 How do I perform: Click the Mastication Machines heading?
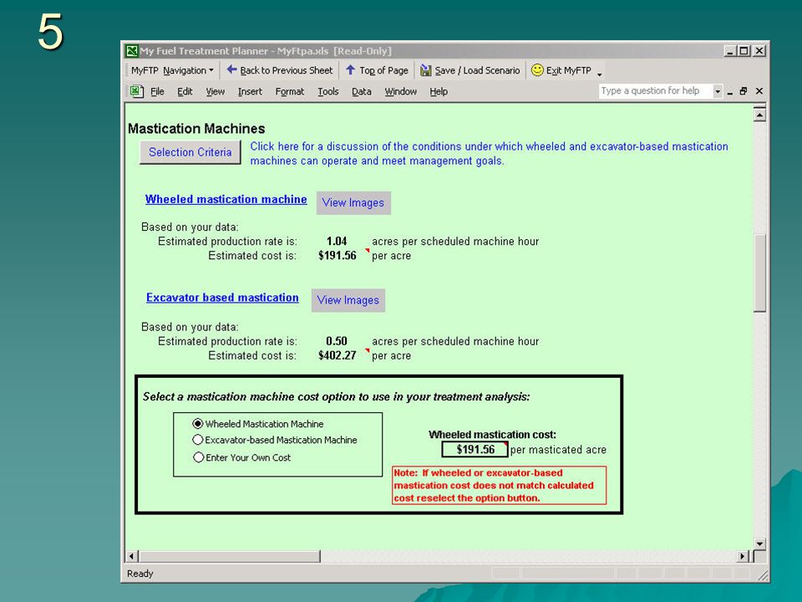[x=196, y=129]
